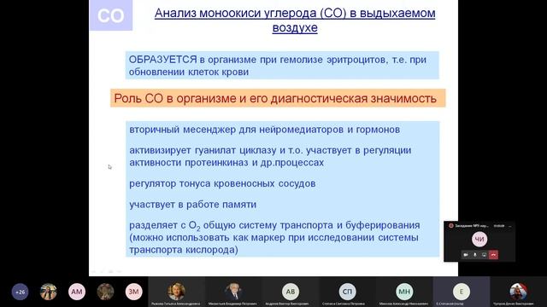Viewport: 547px width, 307px height.
Task: Click the text 'транспорта кислорода)'
Action: click(184, 250)
